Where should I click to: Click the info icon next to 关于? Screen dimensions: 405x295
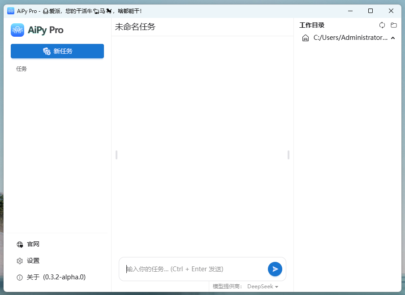click(20, 278)
